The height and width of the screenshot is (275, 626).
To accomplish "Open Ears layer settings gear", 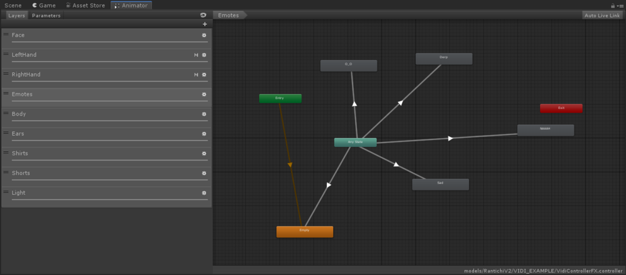I will (x=204, y=134).
